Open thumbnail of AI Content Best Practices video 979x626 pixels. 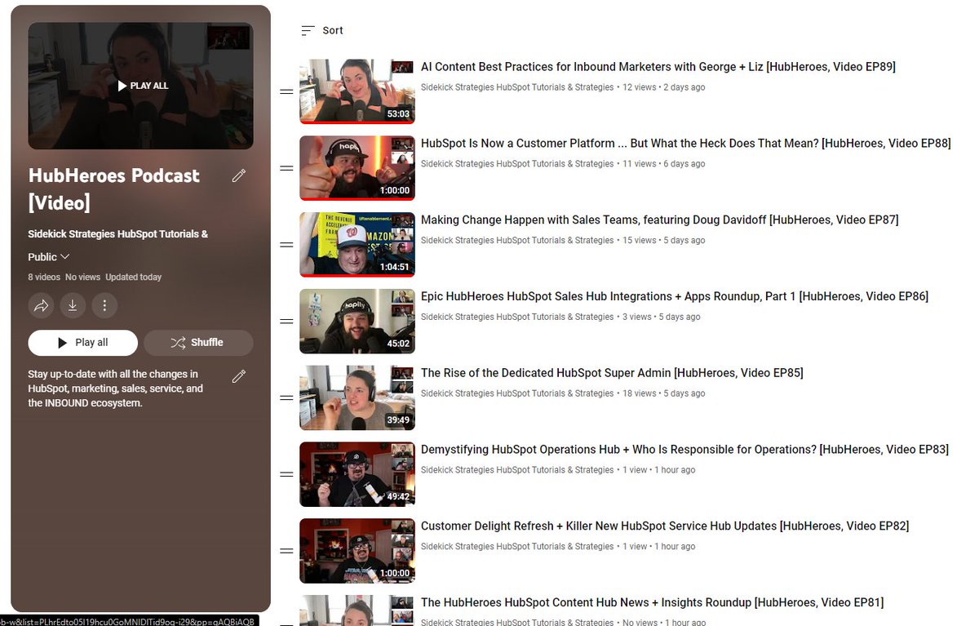(x=357, y=91)
